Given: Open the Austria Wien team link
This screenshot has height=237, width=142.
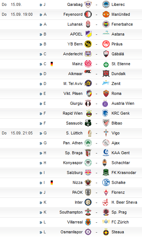Looking at the screenshot, I should (123, 103).
